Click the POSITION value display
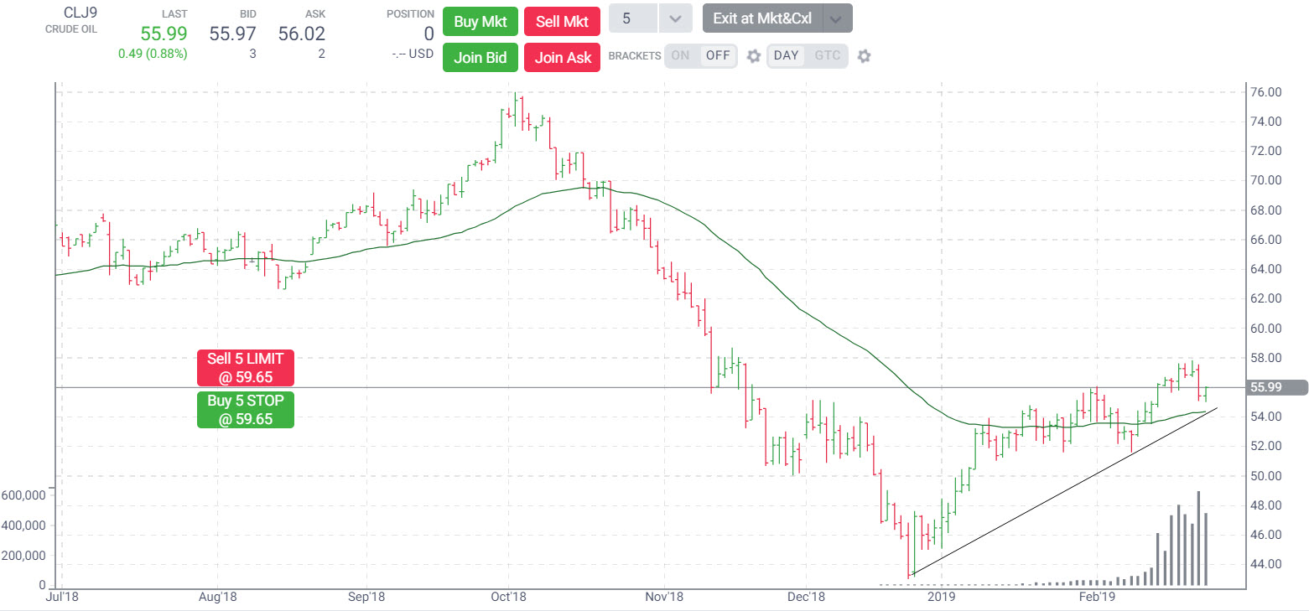1309x611 pixels. point(429,34)
